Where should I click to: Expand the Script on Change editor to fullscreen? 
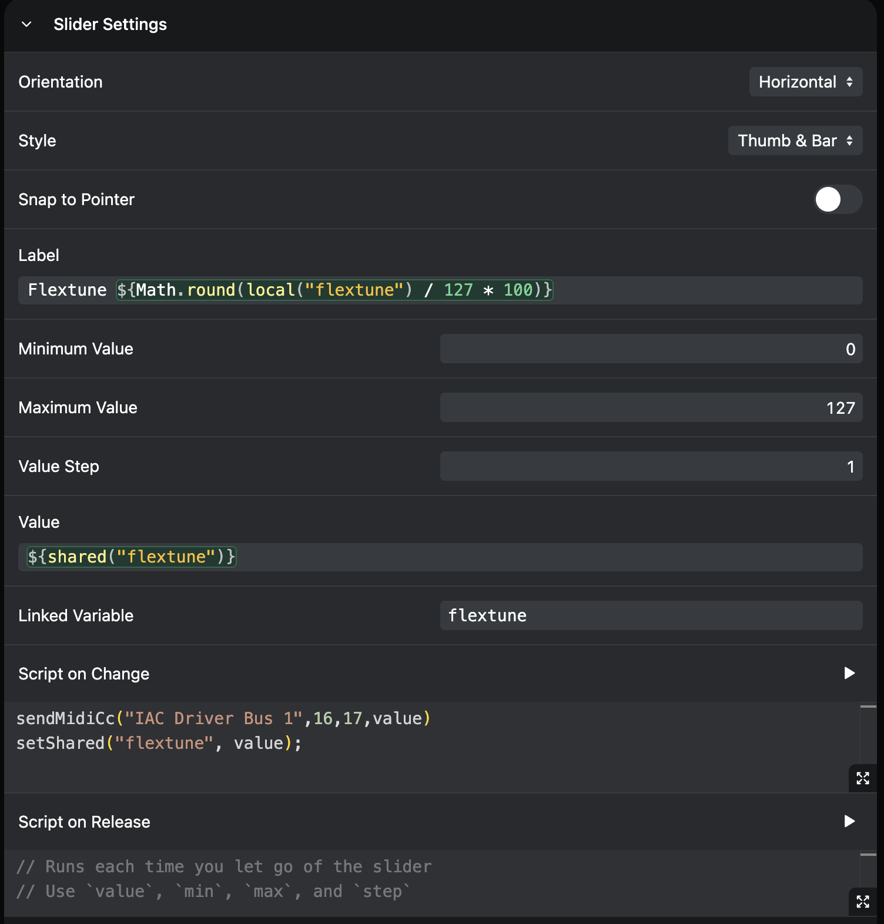(x=862, y=778)
